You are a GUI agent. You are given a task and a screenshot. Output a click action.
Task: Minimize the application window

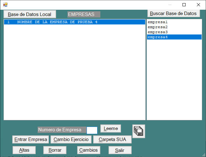(x=170, y=5)
